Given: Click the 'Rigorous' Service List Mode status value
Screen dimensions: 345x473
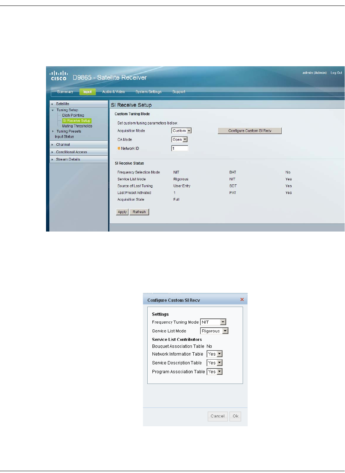Looking at the screenshot, I should click(x=181, y=179).
